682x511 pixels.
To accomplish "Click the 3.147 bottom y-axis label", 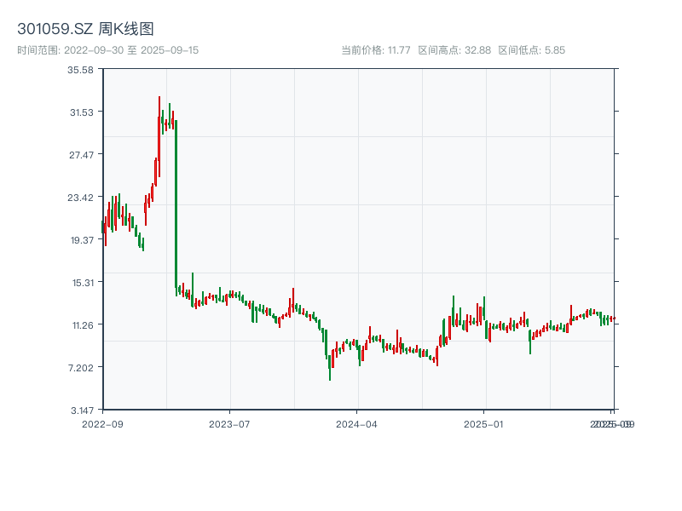I will [x=81, y=411].
